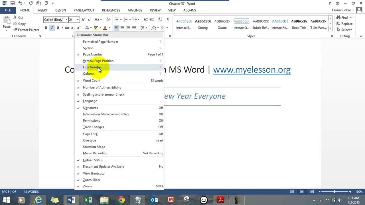Image resolution: width=365 pixels, height=205 pixels.
Task: Justify the paragraph text
Action: tap(134, 28)
